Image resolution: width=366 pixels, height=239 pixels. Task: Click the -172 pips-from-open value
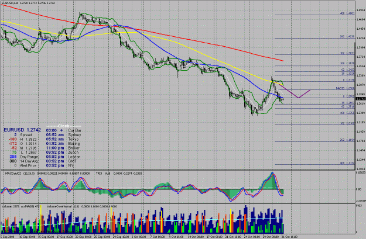click(x=13, y=144)
